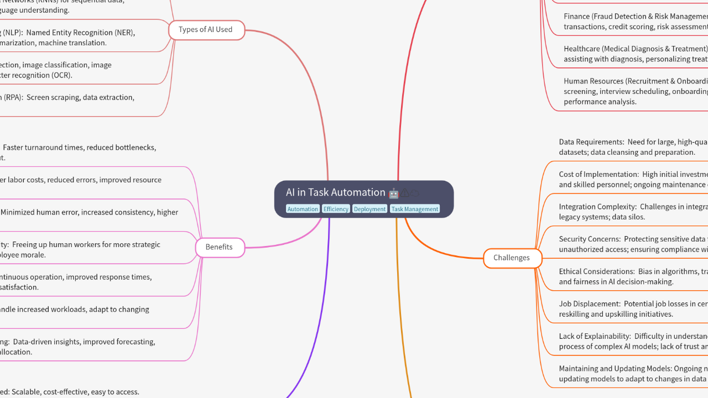Collapse the Benefits branch node
The height and width of the screenshot is (398, 708).
tap(219, 247)
